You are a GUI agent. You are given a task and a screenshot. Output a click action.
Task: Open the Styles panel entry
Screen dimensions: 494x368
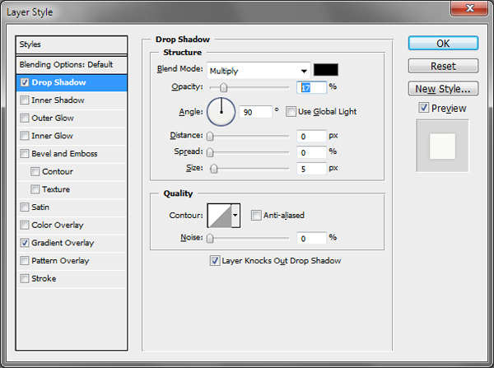pos(72,44)
